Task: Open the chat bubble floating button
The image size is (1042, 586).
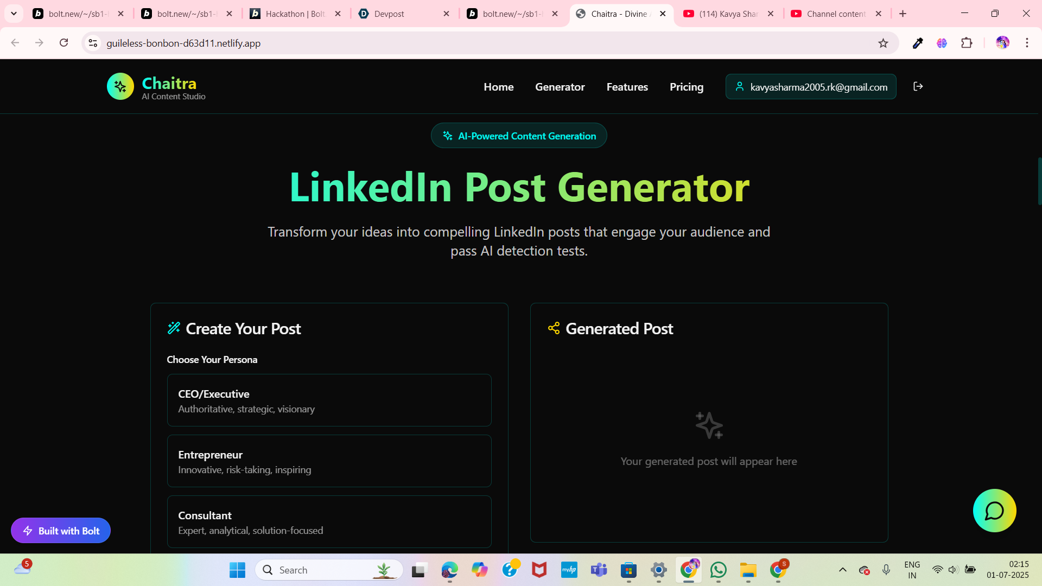Action: point(994,511)
